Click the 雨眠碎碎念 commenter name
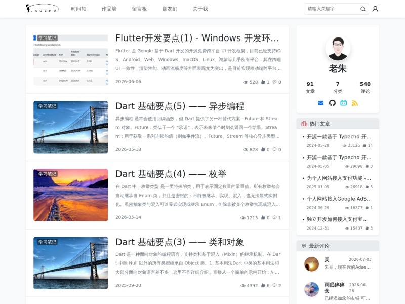The image size is (405, 304). [x=334, y=288]
